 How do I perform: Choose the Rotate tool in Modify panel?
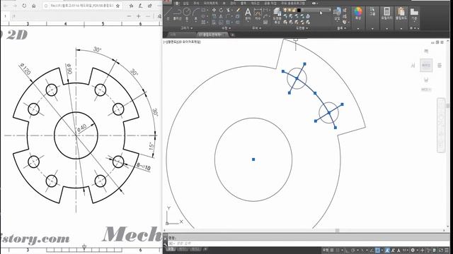click(x=221, y=10)
